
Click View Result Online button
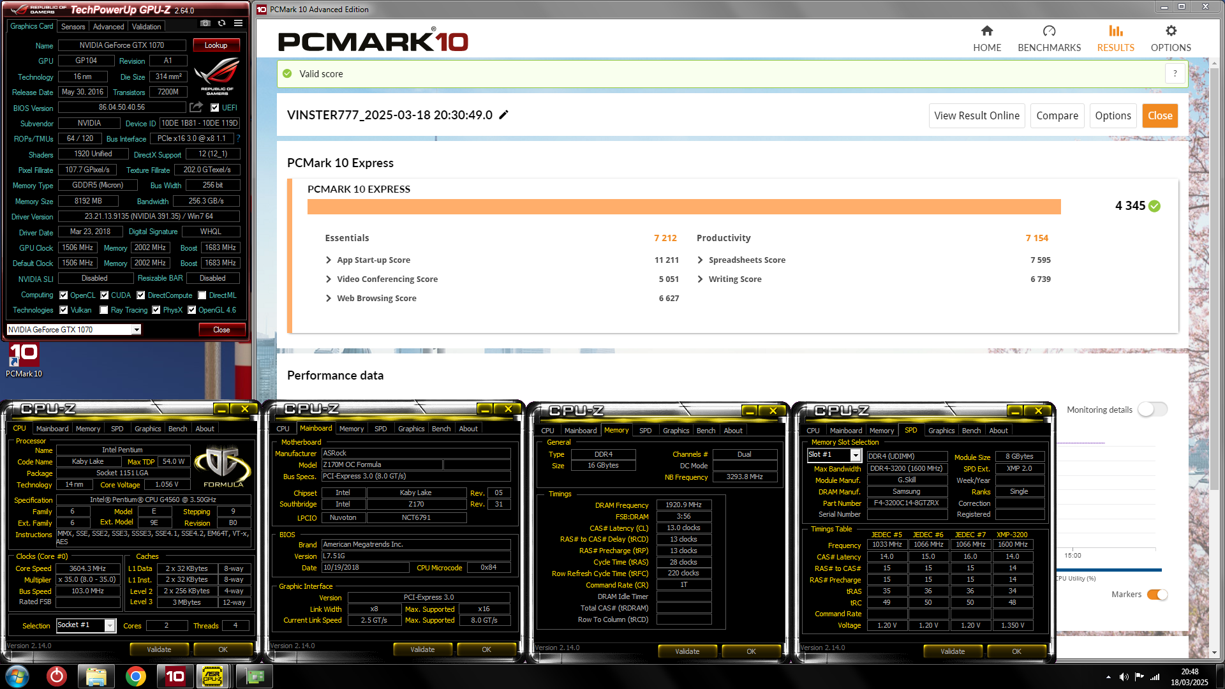click(x=977, y=115)
